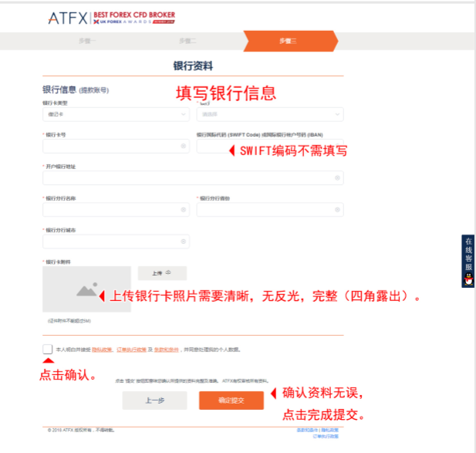Open the online customer service (在线客服) side widget
The width and height of the screenshot is (476, 453).
pyautogui.click(x=468, y=261)
